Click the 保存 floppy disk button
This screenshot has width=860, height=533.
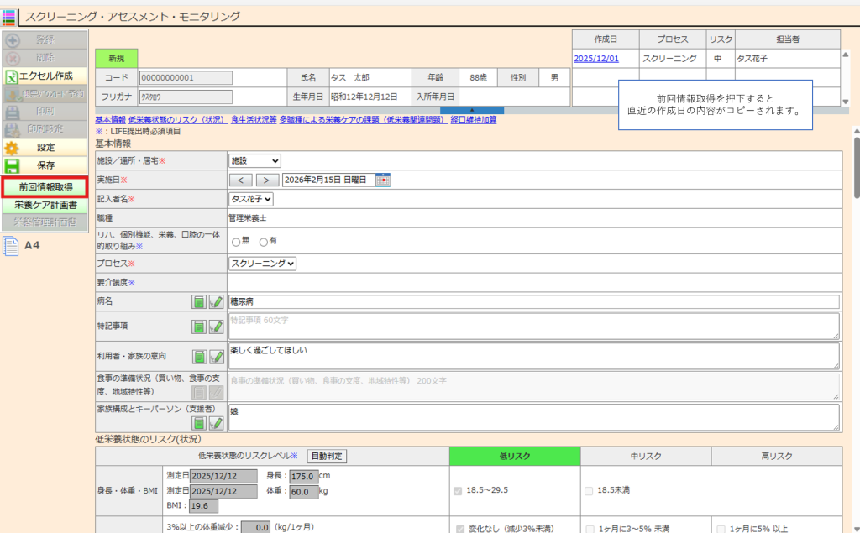(45, 165)
